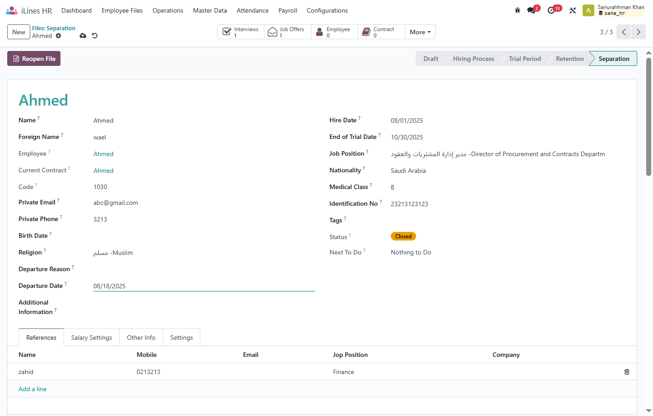Select the Hiring Process stage
The width and height of the screenshot is (653, 416).
(x=473, y=59)
